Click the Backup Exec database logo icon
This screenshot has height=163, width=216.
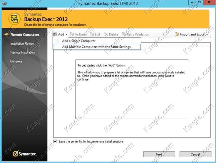pos(15,19)
